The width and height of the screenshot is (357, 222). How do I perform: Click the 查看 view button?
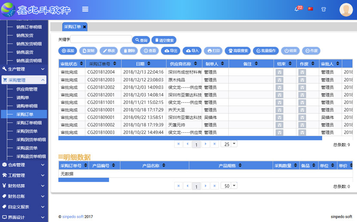pyautogui.click(x=150, y=51)
